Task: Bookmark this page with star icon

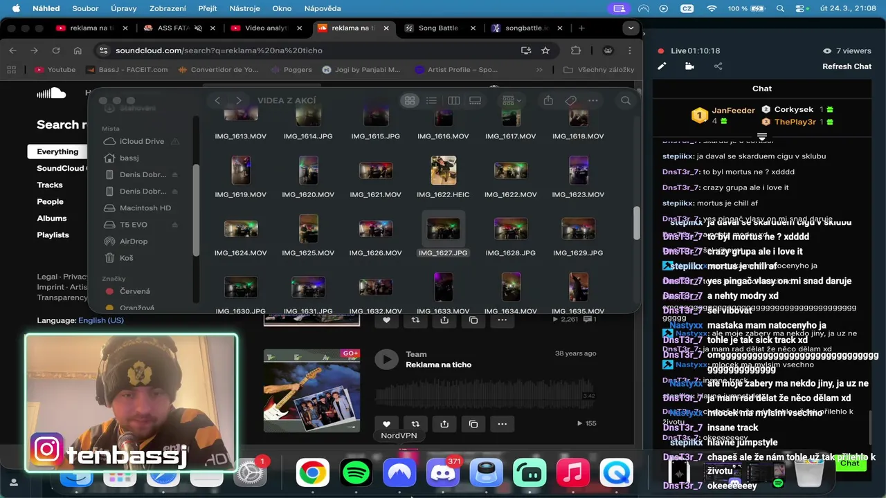Action: 545,50
